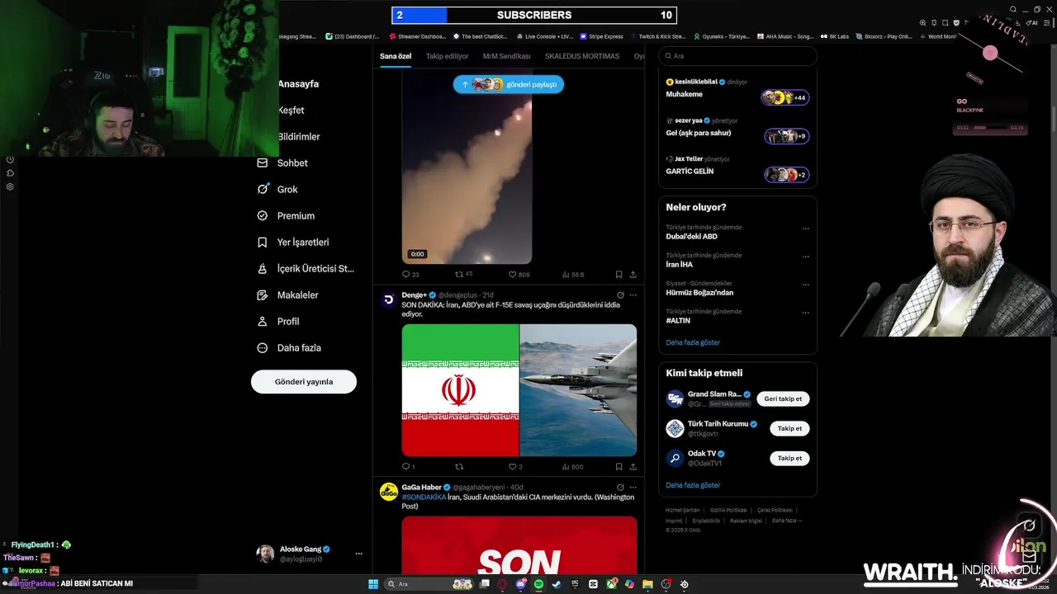This screenshot has height=594, width=1057.
Task: Share the Denge+ post
Action: click(633, 467)
